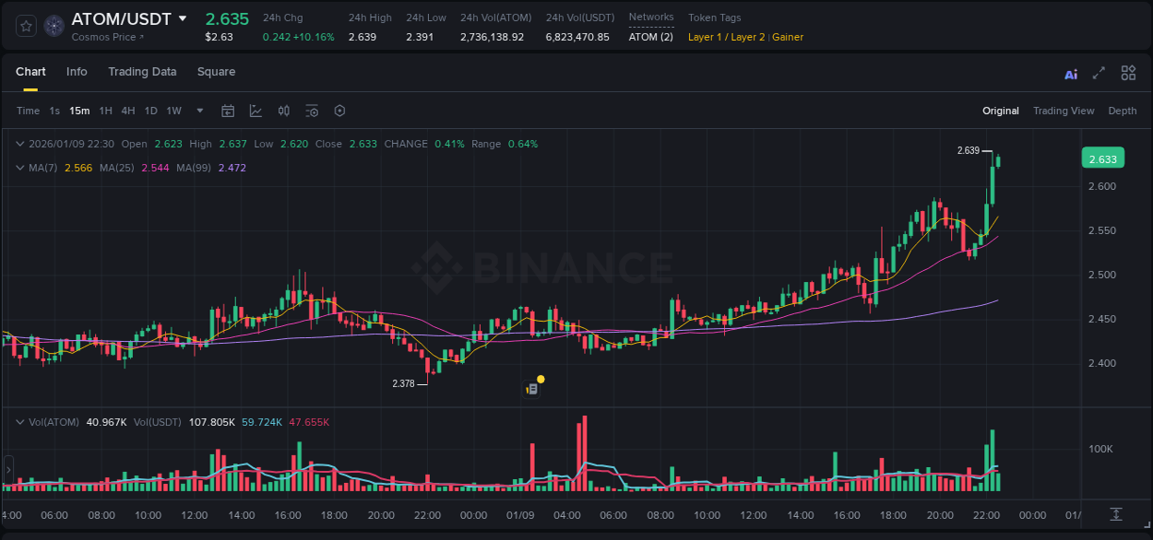Expand the chart to fullscreen

point(1100,73)
